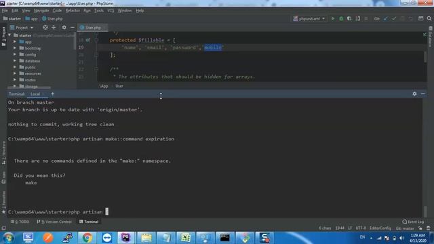Open the phpunit.xml run configuration dropdown
Image resolution: width=434 pixels, height=244 pixels.
pos(309,19)
